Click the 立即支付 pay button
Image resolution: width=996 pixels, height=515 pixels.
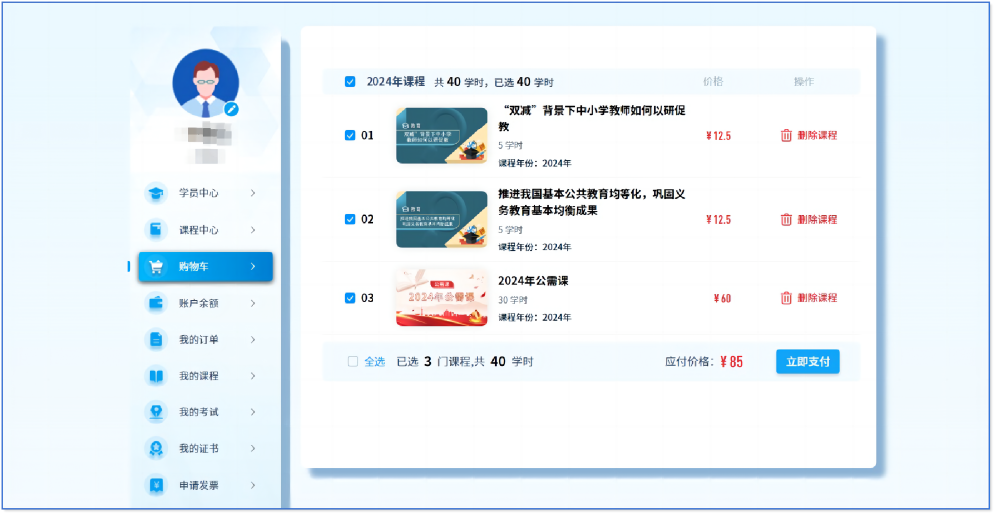[808, 362]
